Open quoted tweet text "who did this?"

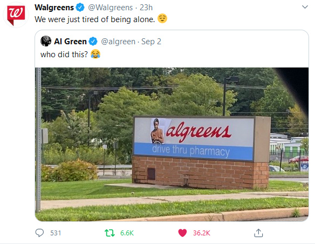(x=64, y=55)
